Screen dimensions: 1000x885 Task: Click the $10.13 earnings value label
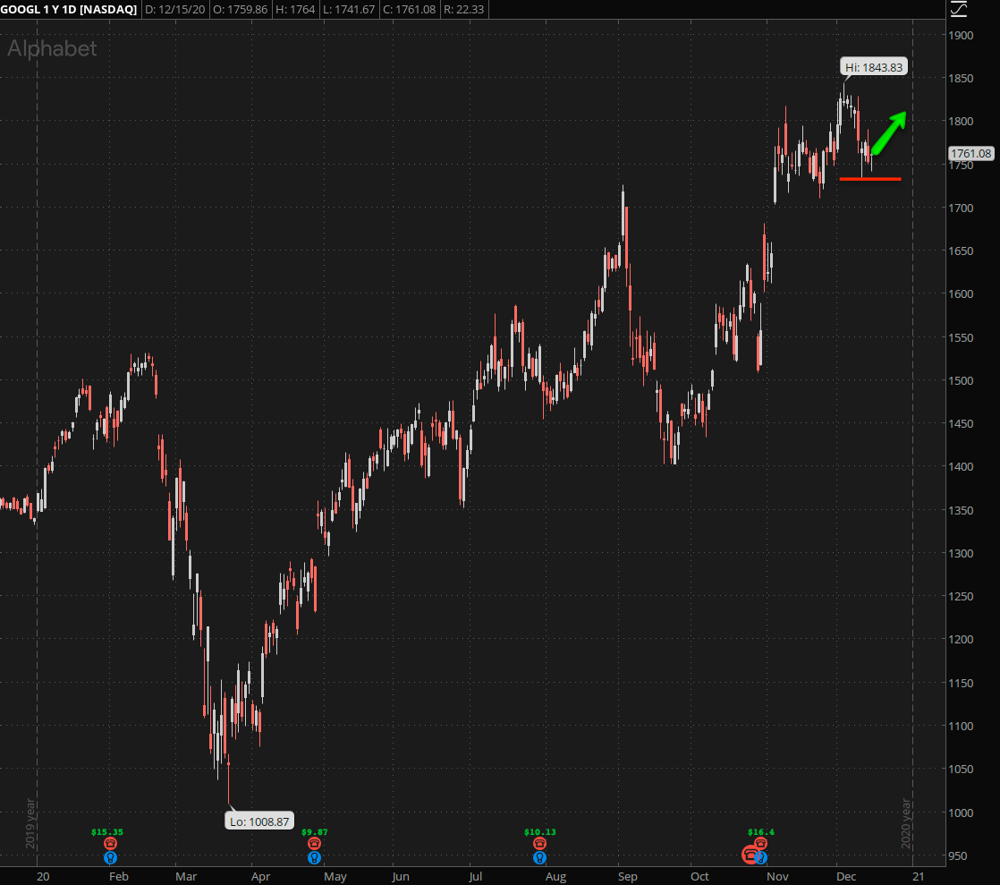coord(540,832)
